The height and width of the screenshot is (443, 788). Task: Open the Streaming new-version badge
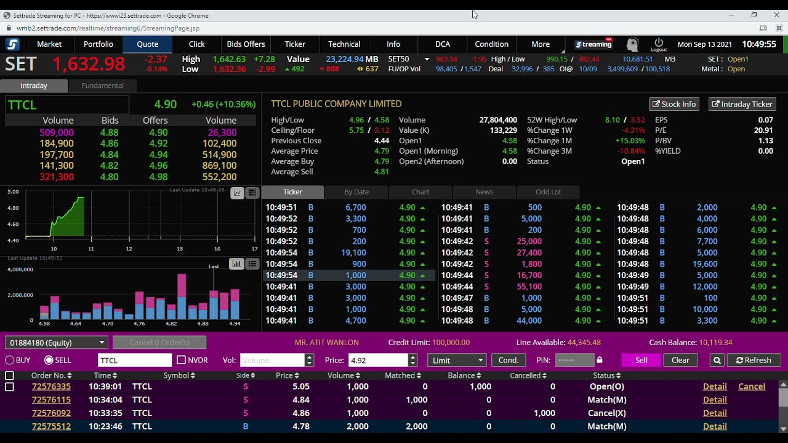[593, 44]
